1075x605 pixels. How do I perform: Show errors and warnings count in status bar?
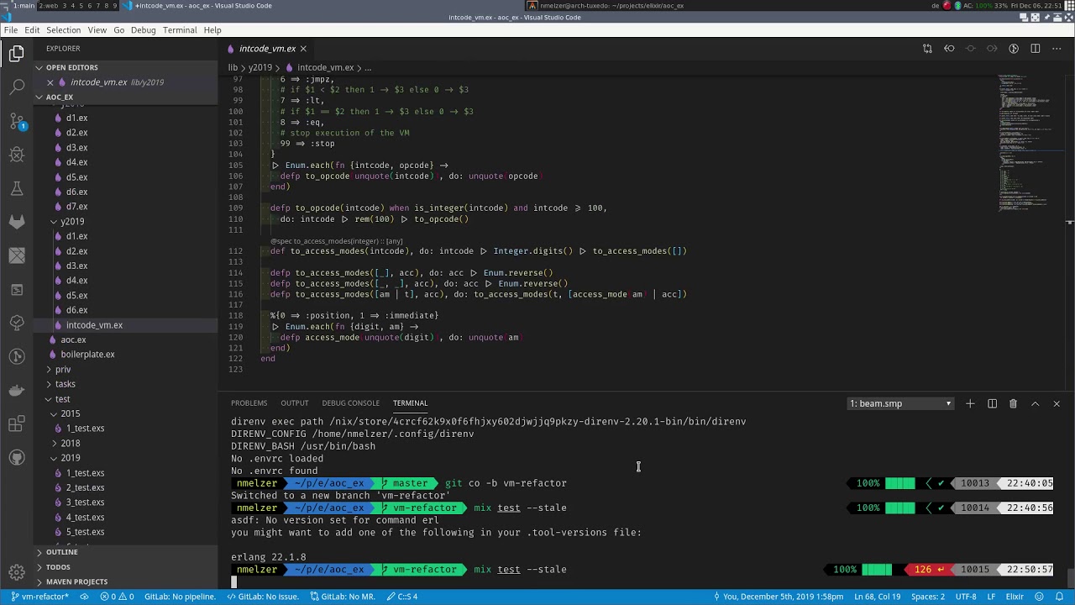click(117, 597)
